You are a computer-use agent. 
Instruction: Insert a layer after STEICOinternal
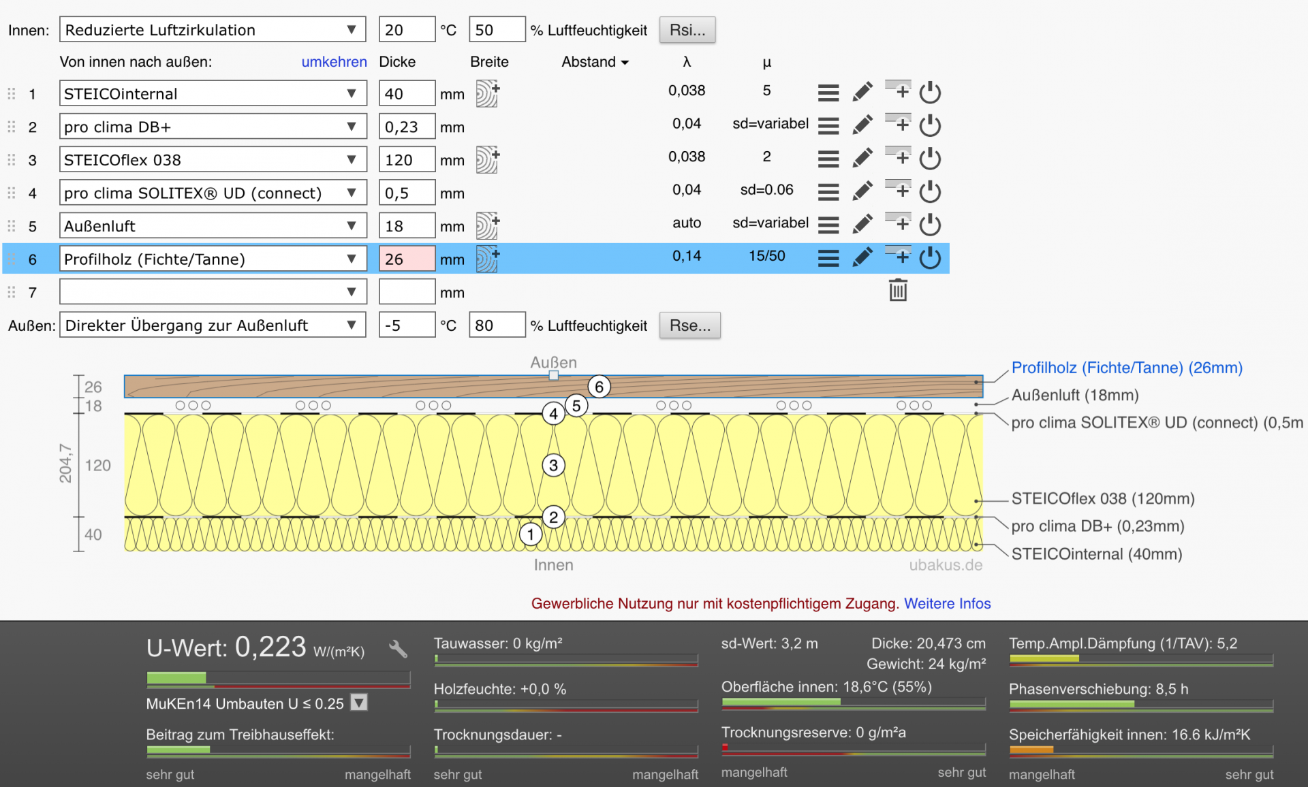(x=898, y=90)
